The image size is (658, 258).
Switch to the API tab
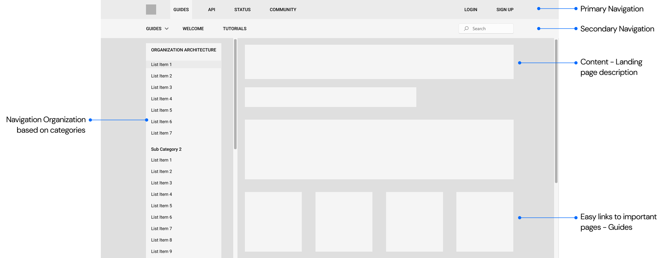pos(211,10)
